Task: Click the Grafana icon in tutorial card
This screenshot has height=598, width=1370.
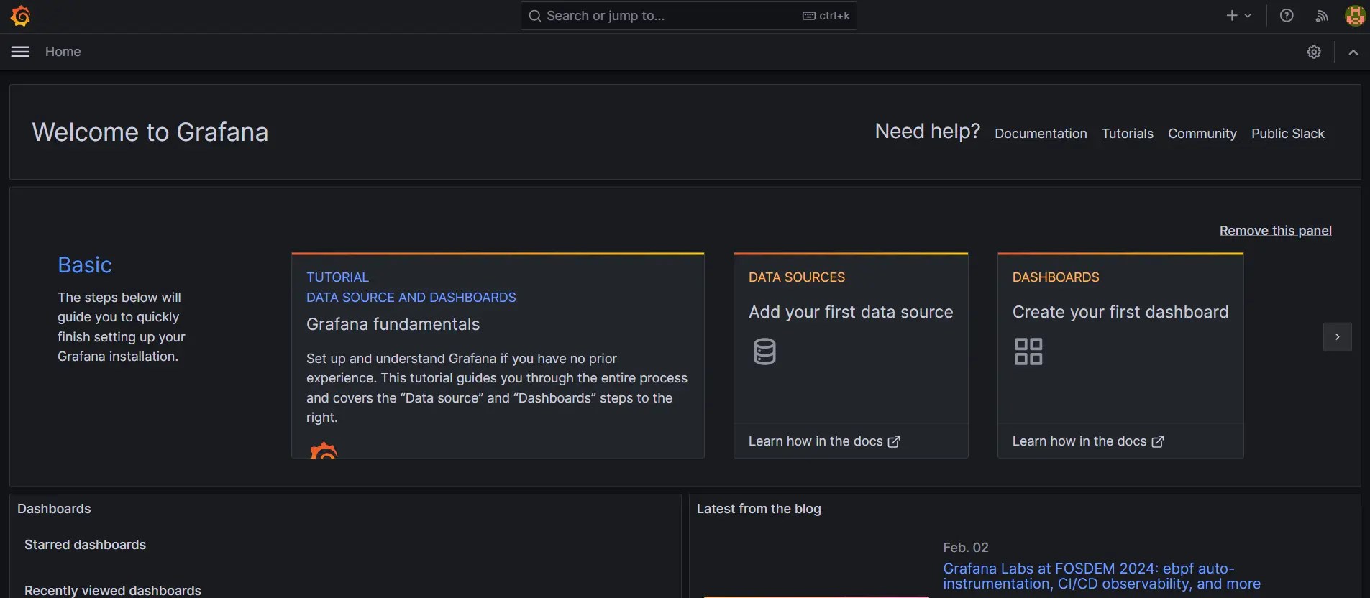Action: (324, 451)
